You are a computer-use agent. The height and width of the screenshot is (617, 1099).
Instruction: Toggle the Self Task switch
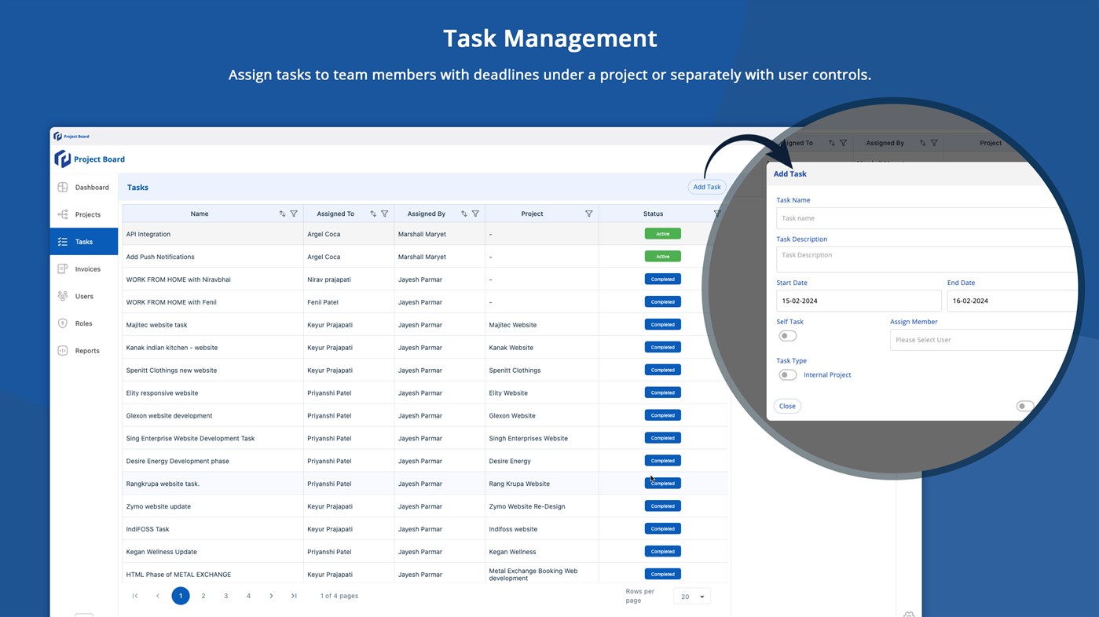[787, 336]
